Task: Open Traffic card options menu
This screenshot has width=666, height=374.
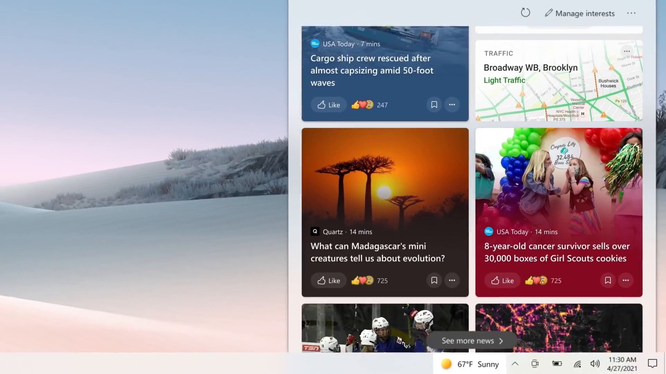Action: [x=626, y=51]
